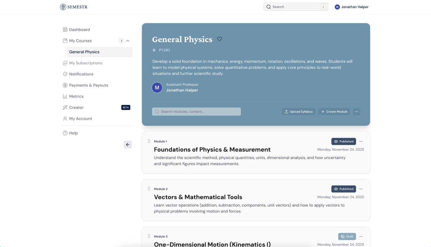Open Module 3 ellipsis menu
This screenshot has height=247, width=431.
click(x=361, y=236)
